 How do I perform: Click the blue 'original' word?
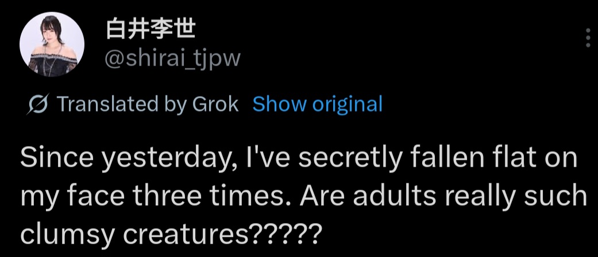[347, 104]
